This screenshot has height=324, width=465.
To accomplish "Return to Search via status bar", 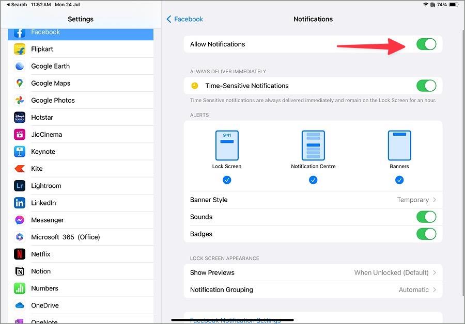I will point(17,5).
